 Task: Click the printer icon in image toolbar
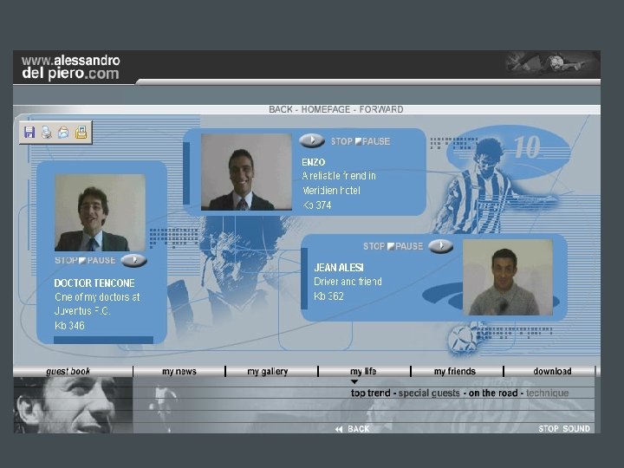coord(47,132)
